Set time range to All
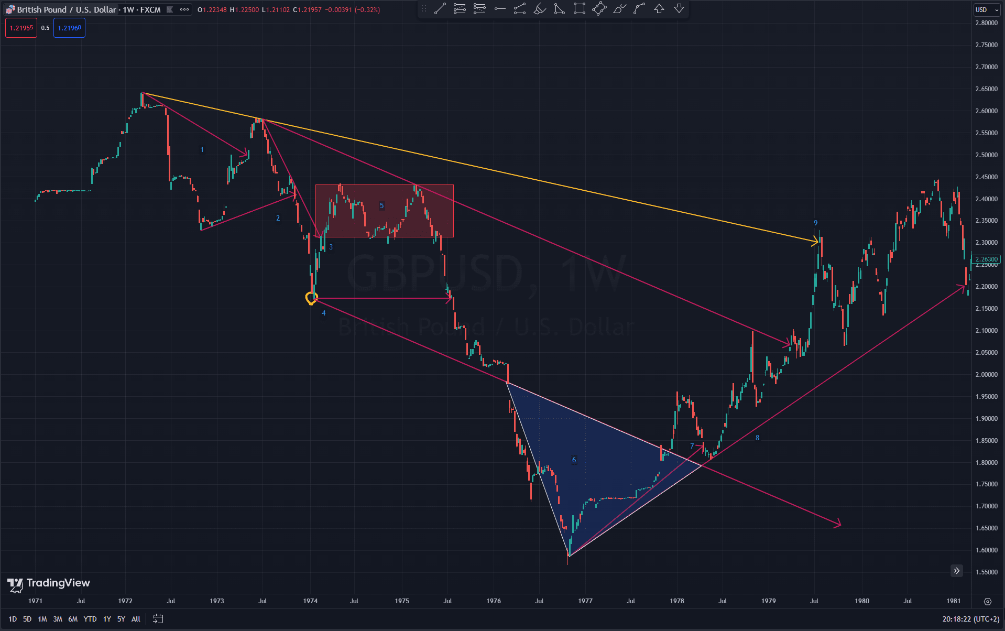Screen dimensions: 1005x631 point(136,619)
